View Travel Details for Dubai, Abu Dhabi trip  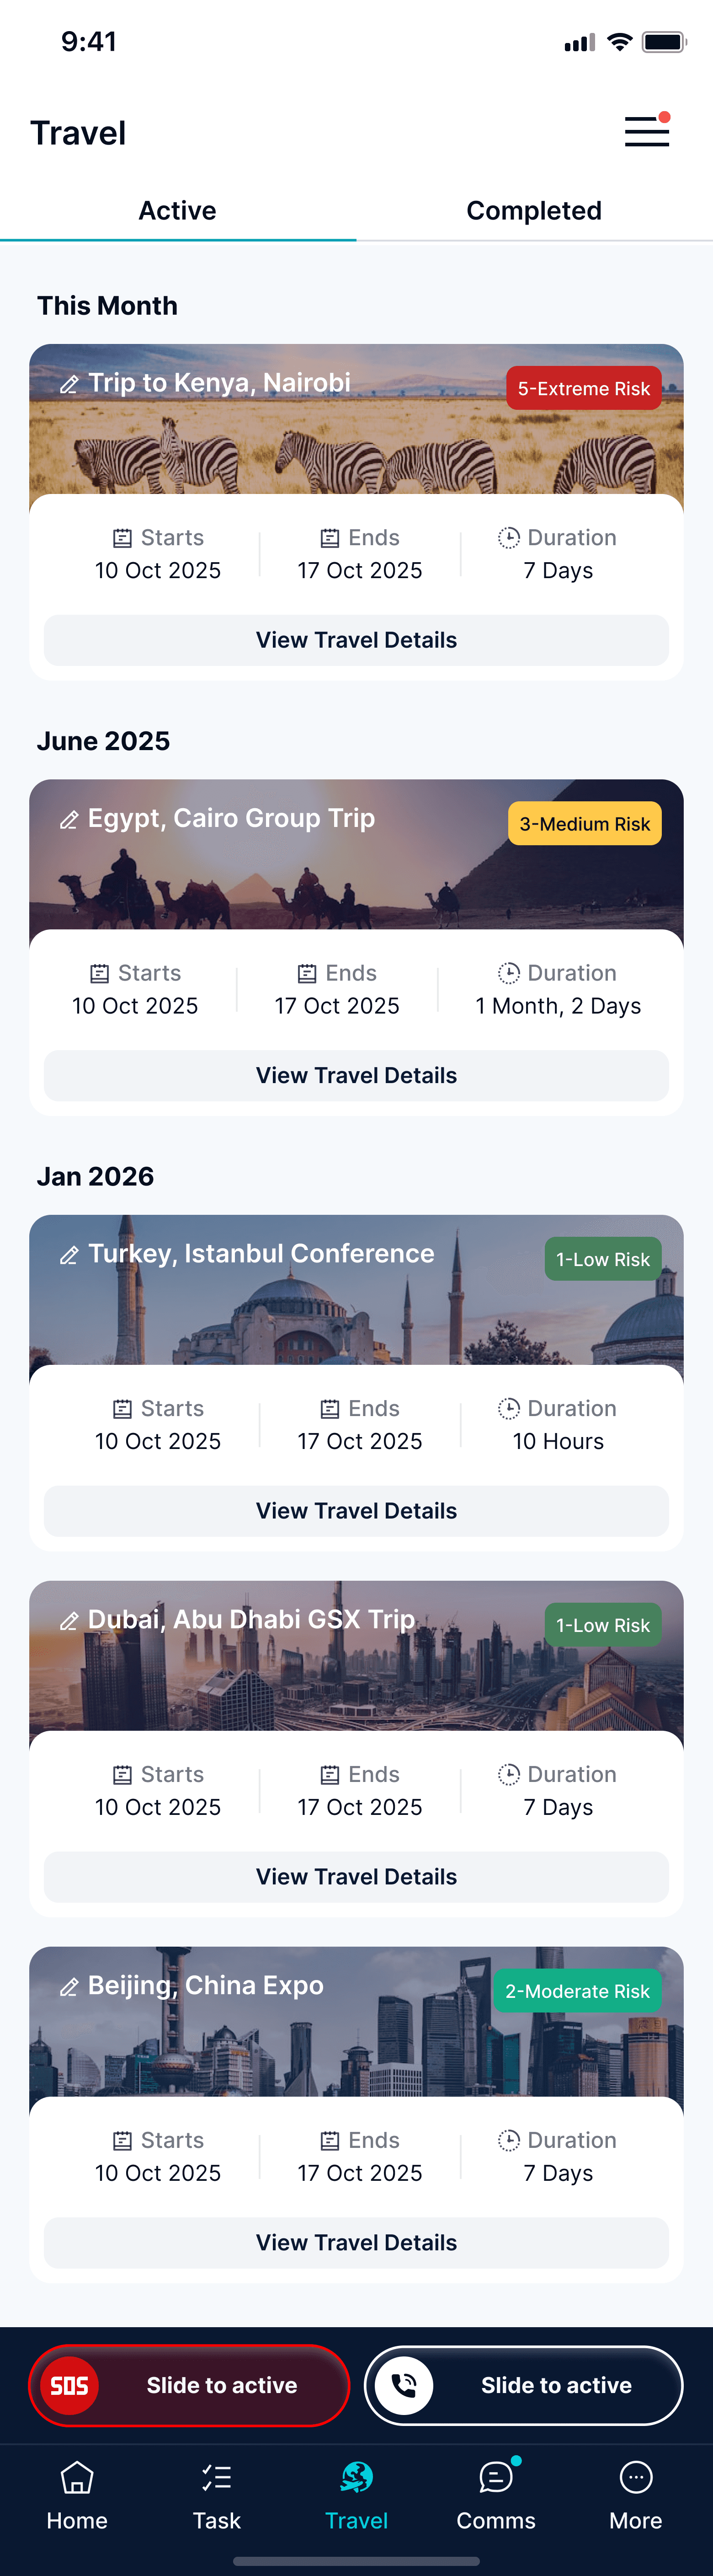click(356, 1877)
